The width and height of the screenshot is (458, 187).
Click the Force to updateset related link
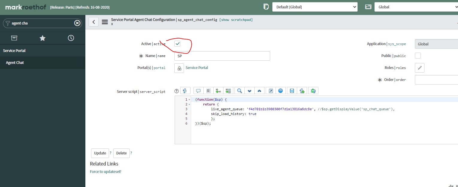(x=105, y=172)
